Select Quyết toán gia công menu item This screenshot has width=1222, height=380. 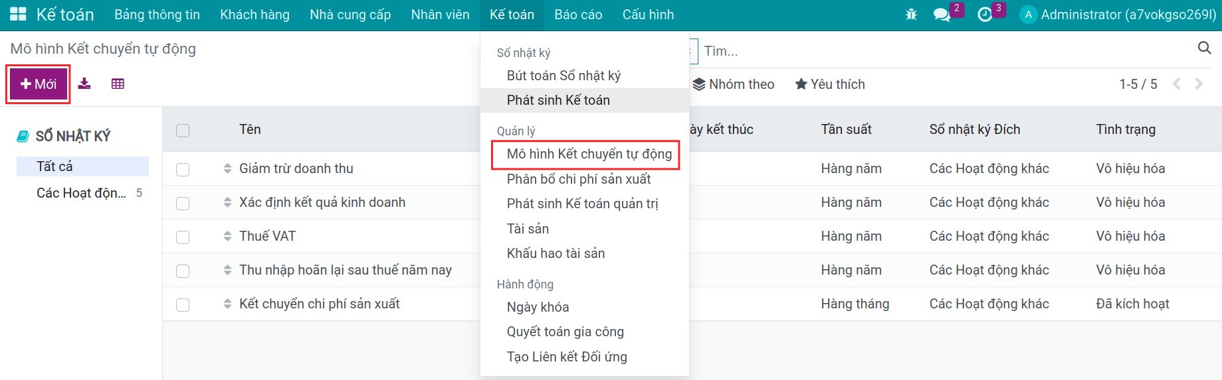pos(585,332)
